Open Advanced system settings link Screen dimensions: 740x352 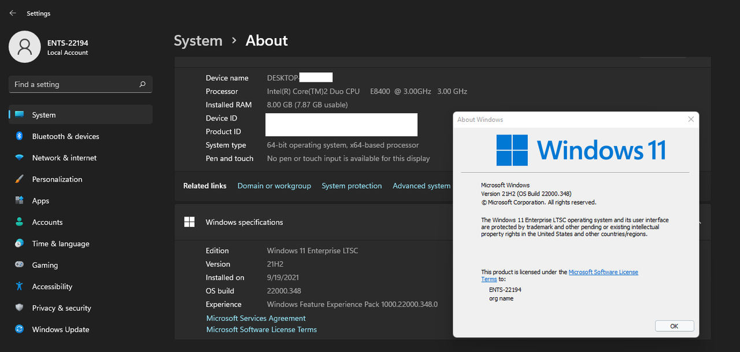click(421, 186)
